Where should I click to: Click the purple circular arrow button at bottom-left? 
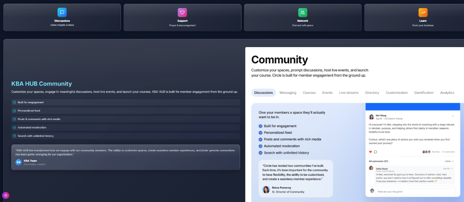[x=5, y=195]
